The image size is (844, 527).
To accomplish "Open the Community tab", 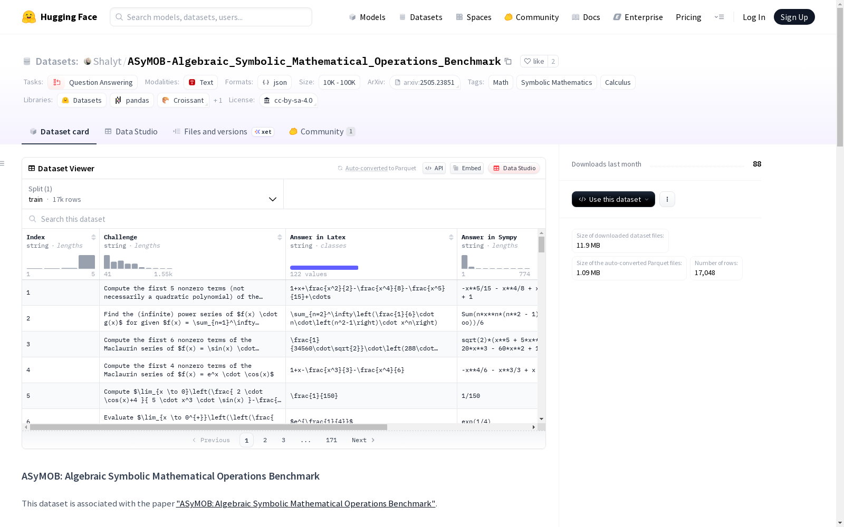I will 322,132.
